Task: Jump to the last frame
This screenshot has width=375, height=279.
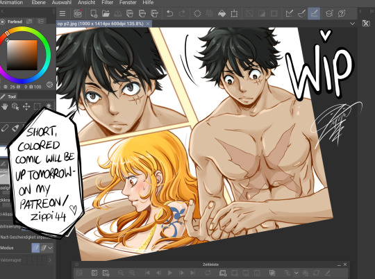Action: pos(193,273)
